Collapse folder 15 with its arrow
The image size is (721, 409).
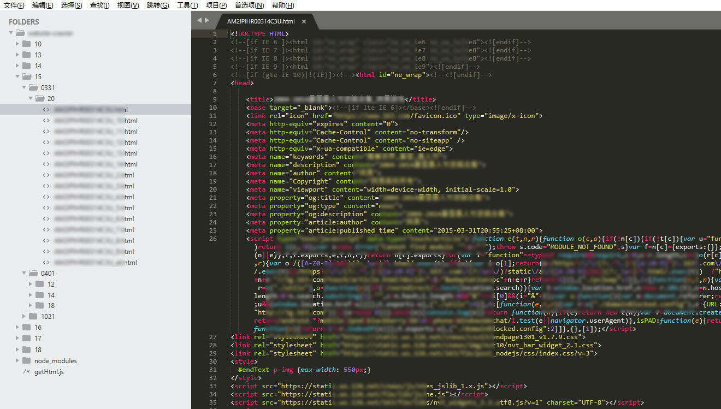click(x=17, y=76)
